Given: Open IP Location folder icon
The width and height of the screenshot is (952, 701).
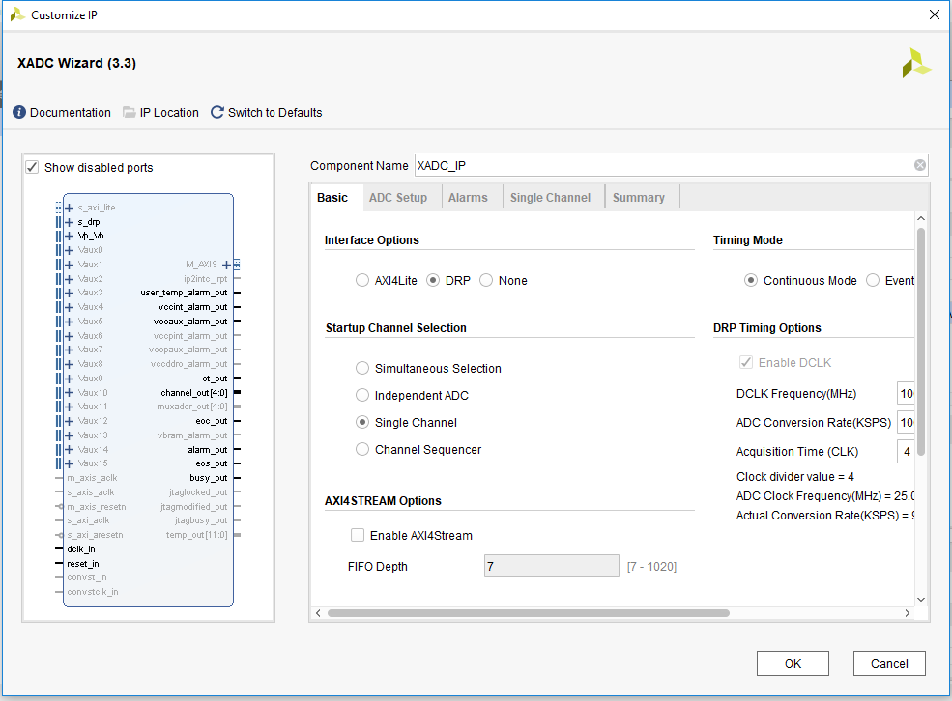Looking at the screenshot, I should click(x=130, y=112).
